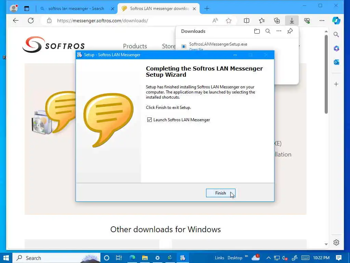Open Edge profile avatar icon
Viewport: 350px width, 263px height.
click(14, 8)
